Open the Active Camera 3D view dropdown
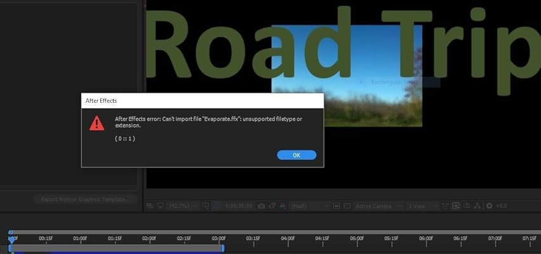Screen dimensions: 541x254 pyautogui.click(x=379, y=206)
